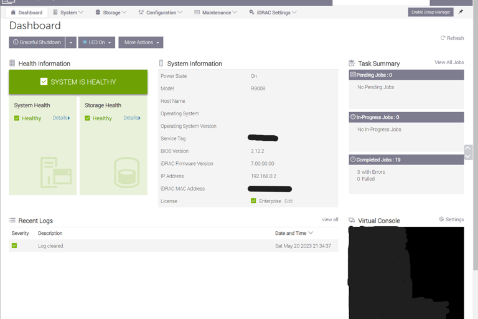Click the pin icon
Viewport: 478px width, 319px height.
coord(461,12)
